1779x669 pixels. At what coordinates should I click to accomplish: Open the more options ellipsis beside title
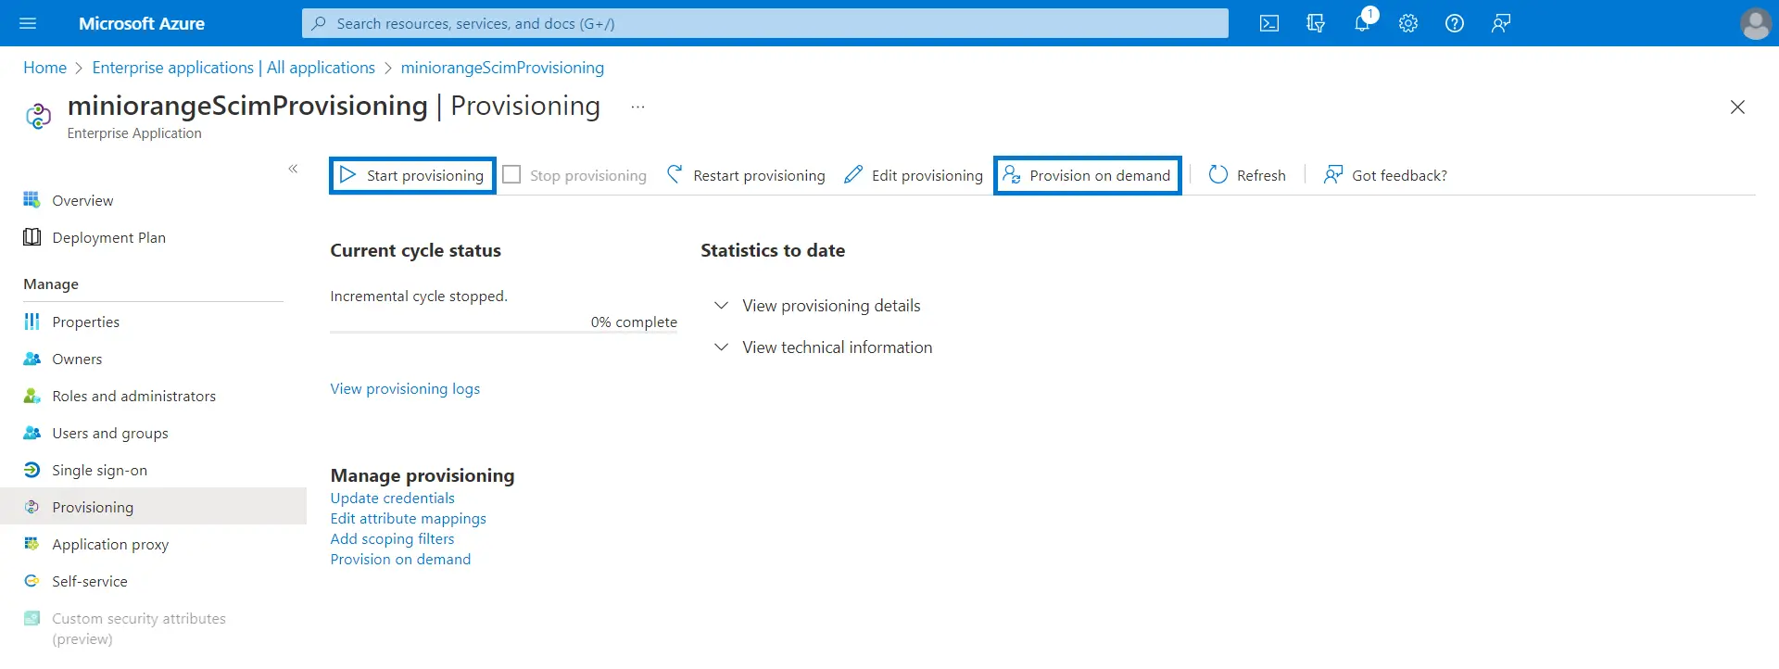pyautogui.click(x=637, y=107)
